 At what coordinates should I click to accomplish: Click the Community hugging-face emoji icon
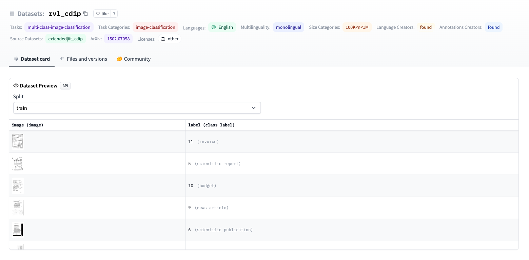tap(119, 59)
